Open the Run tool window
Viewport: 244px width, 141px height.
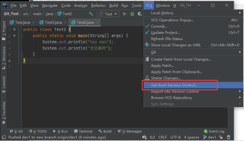point(60,131)
